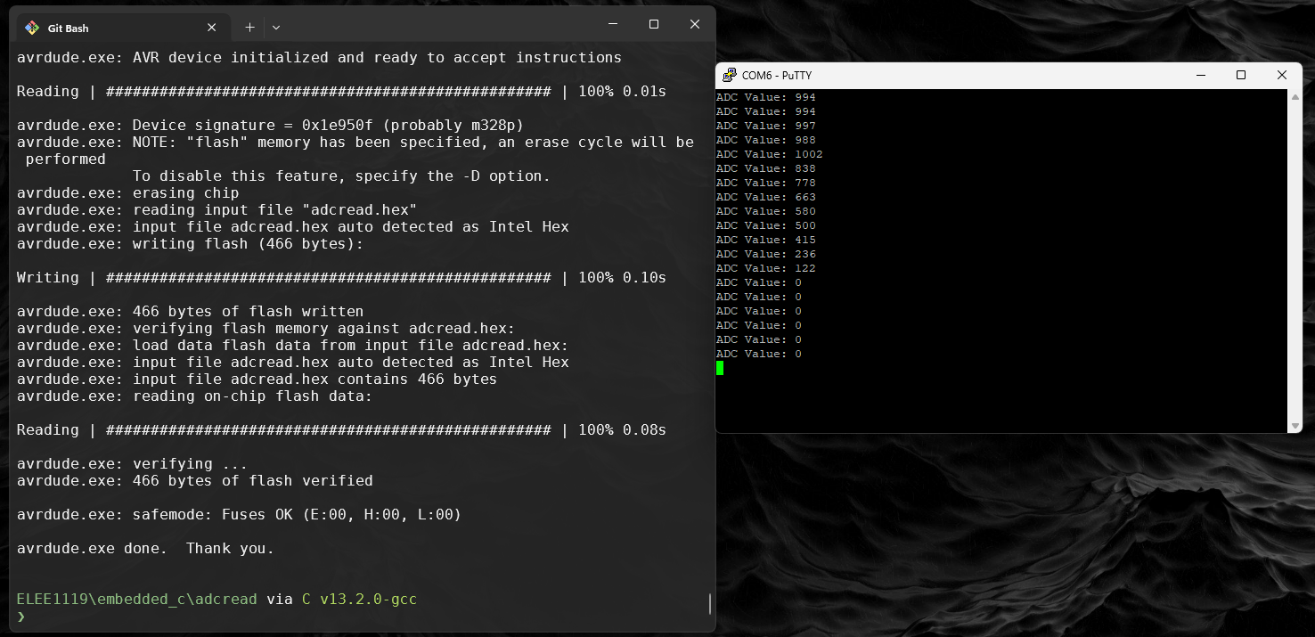This screenshot has height=637, width=1315.
Task: Click the 'ADC Value: 580' line
Action: [766, 211]
